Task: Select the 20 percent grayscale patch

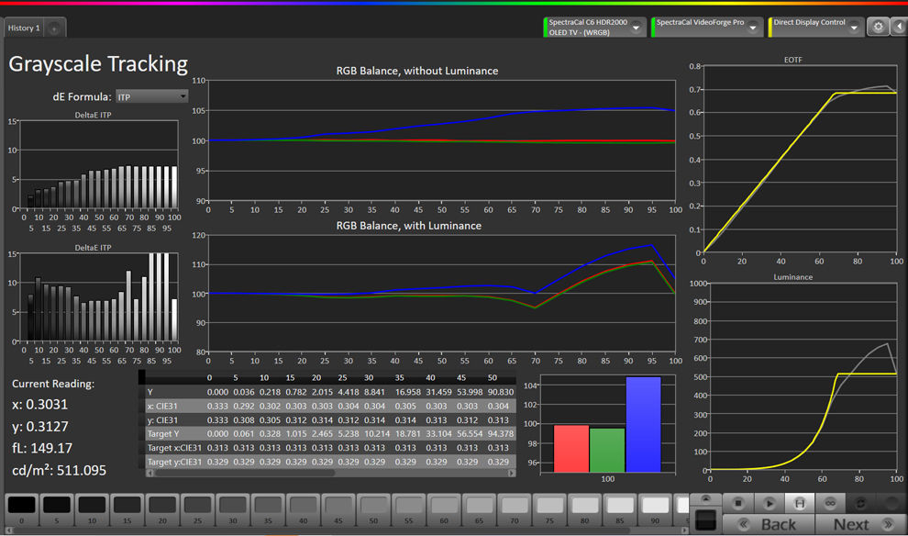Action: point(162,509)
